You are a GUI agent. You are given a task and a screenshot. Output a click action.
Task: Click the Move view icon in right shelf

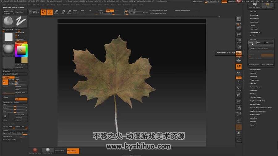click(239, 95)
